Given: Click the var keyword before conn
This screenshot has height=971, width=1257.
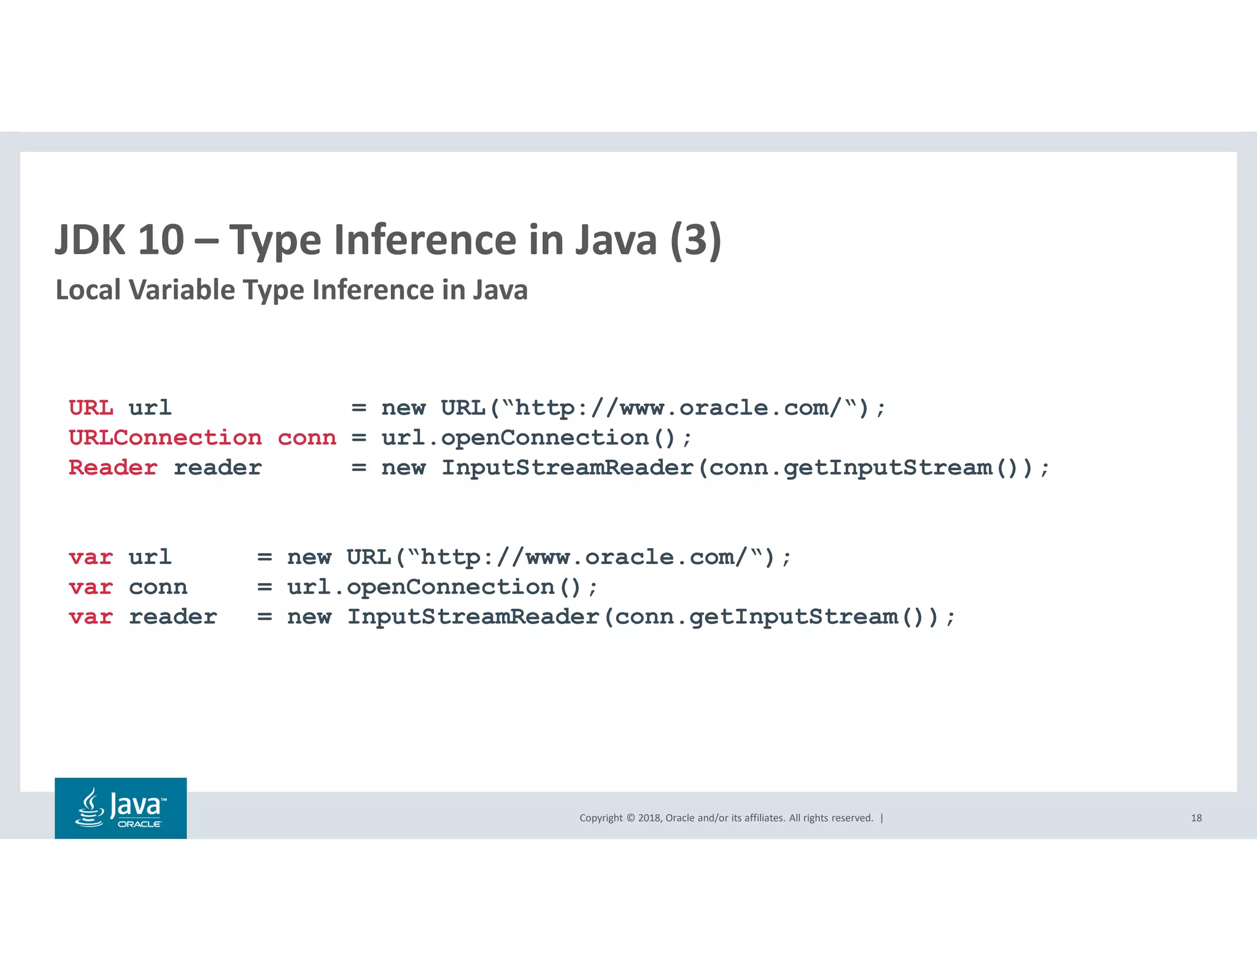Looking at the screenshot, I should coord(91,587).
